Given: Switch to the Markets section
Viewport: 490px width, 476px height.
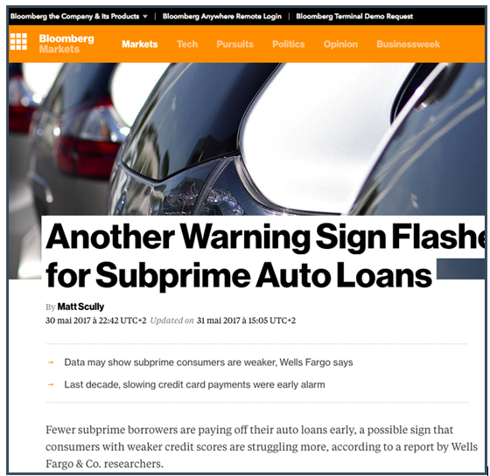Looking at the screenshot, I should coord(140,44).
